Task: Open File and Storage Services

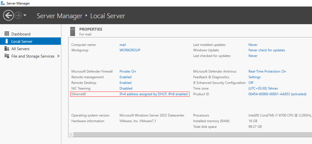Action: tap(33, 56)
